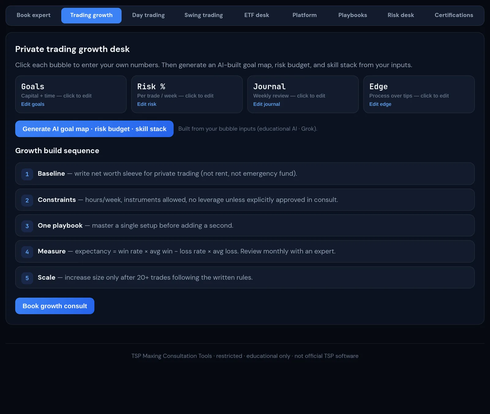Image resolution: width=490 pixels, height=414 pixels.
Task: Click the One playbook step text
Action: coord(135,226)
